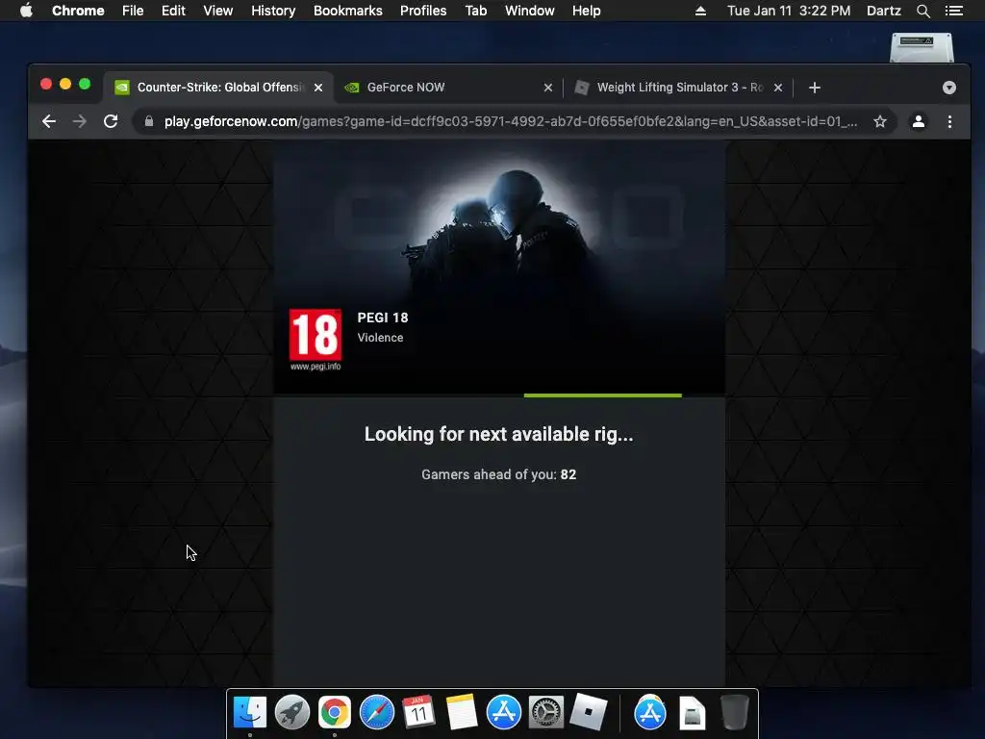Viewport: 985px width, 739px height.
Task: Bookmark this page with the star icon
Action: coord(880,121)
